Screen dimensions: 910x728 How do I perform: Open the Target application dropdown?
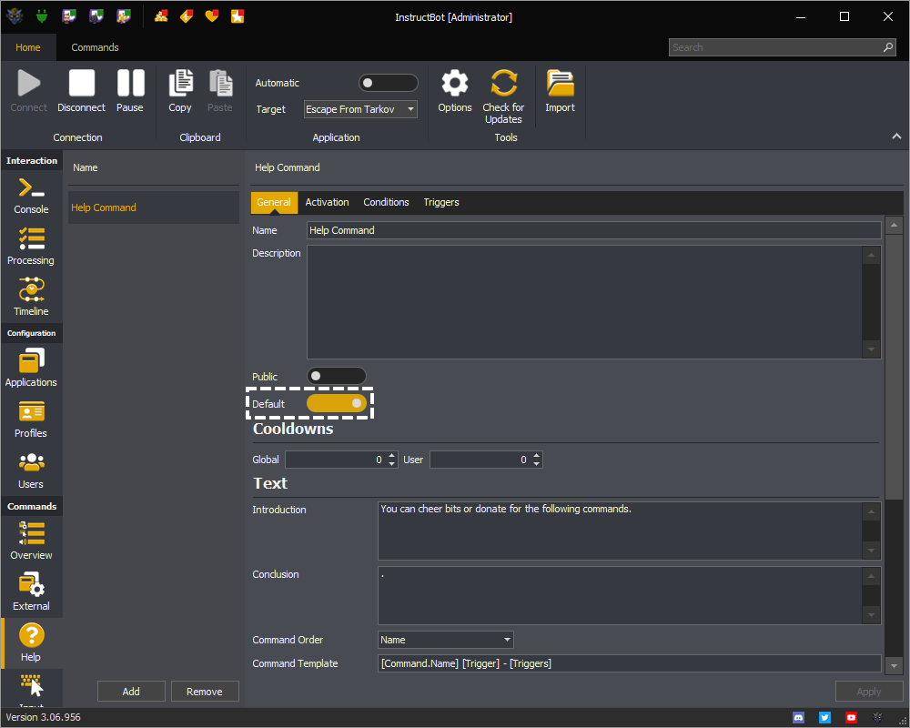360,109
